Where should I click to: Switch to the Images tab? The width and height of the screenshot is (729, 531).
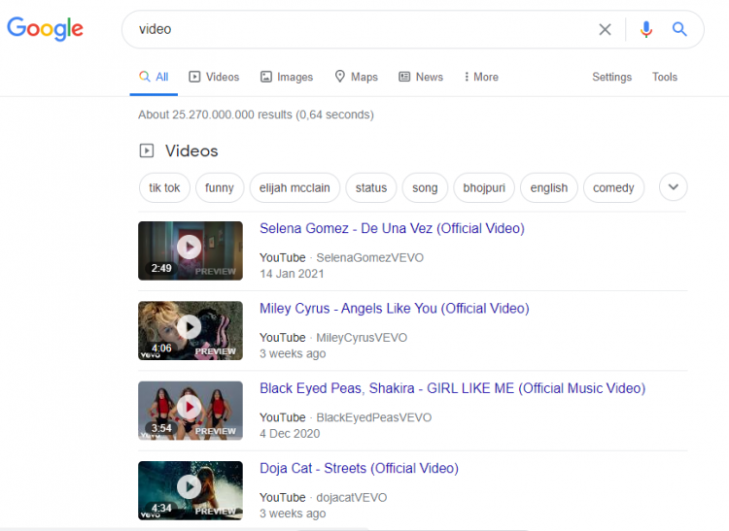[x=287, y=77]
